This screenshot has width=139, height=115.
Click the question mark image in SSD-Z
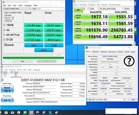click(x=129, y=61)
